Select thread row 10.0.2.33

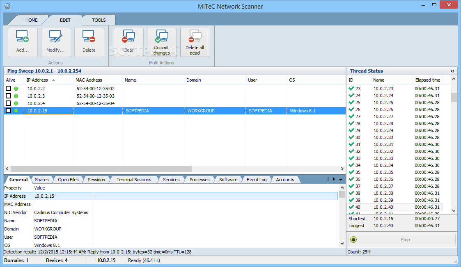394,158
